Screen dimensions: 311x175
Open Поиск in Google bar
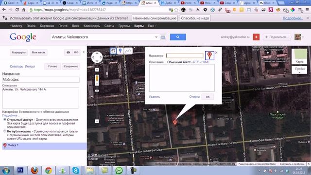coord(31,26)
